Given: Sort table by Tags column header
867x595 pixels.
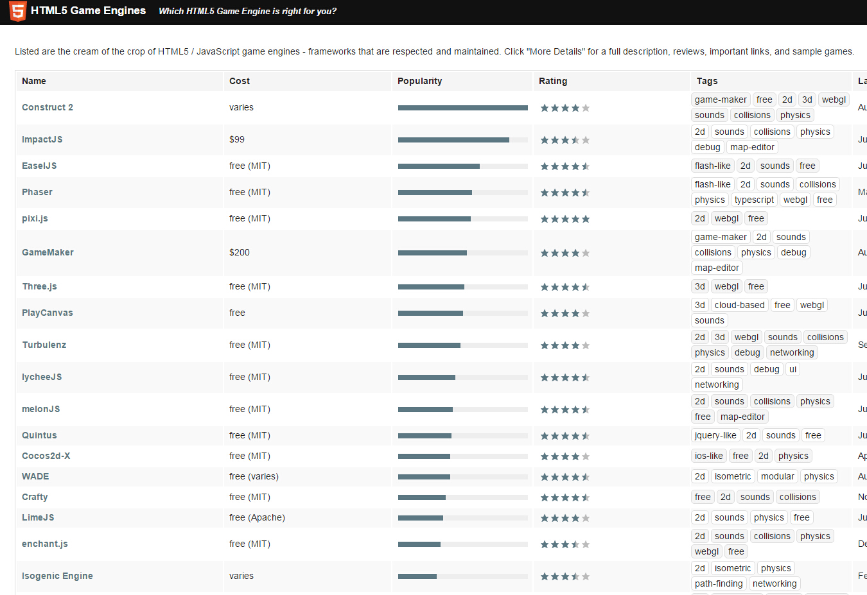Looking at the screenshot, I should tap(707, 81).
